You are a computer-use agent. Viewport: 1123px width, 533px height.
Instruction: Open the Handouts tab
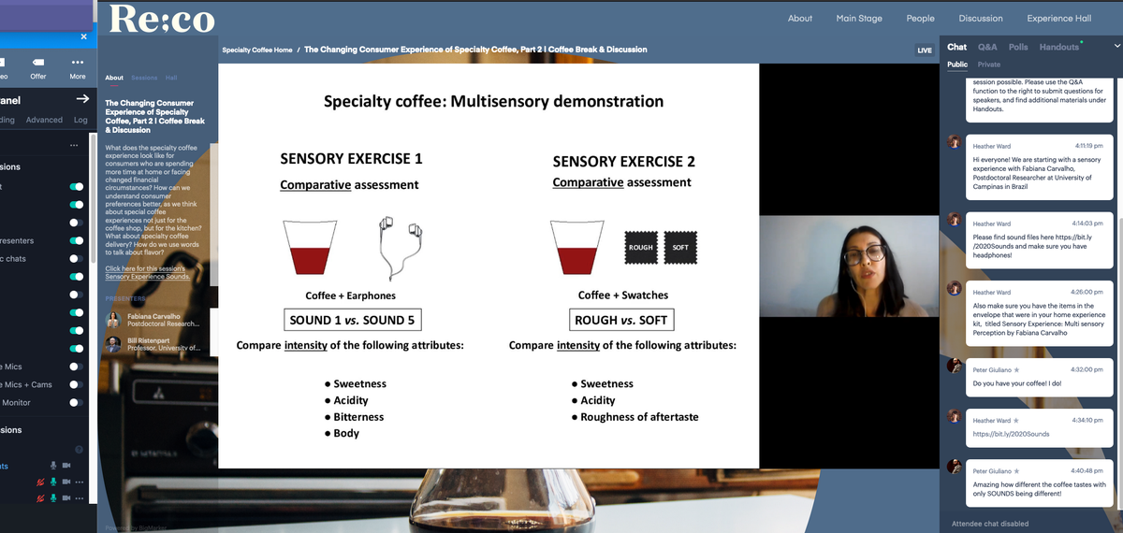click(x=1059, y=47)
